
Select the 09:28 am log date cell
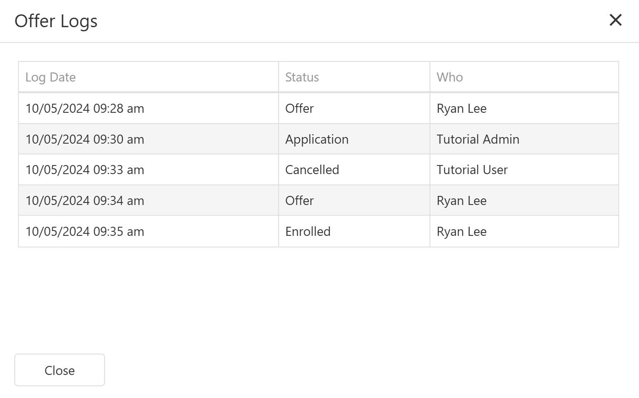[85, 109]
